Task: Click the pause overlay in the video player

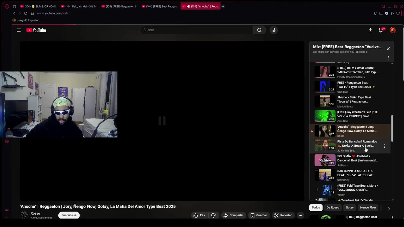Action: (x=162, y=121)
